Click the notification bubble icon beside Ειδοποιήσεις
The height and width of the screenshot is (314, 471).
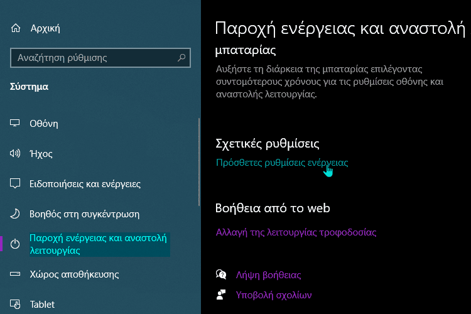click(x=16, y=184)
